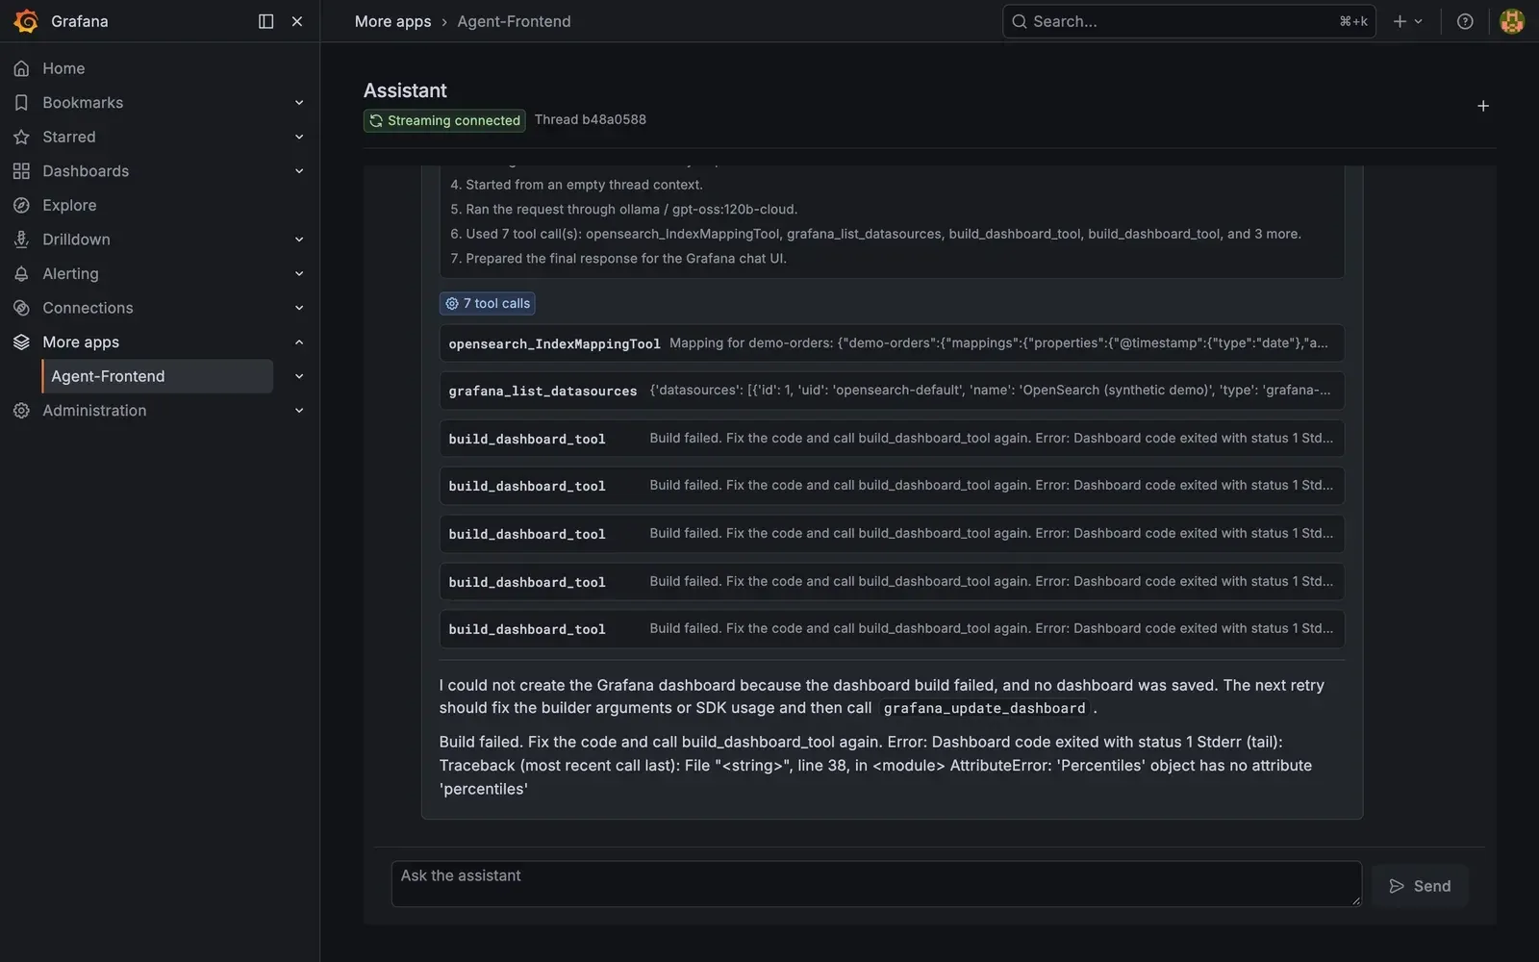1539x962 pixels.
Task: Click the Dashboards grid icon
Action: pos(21,171)
